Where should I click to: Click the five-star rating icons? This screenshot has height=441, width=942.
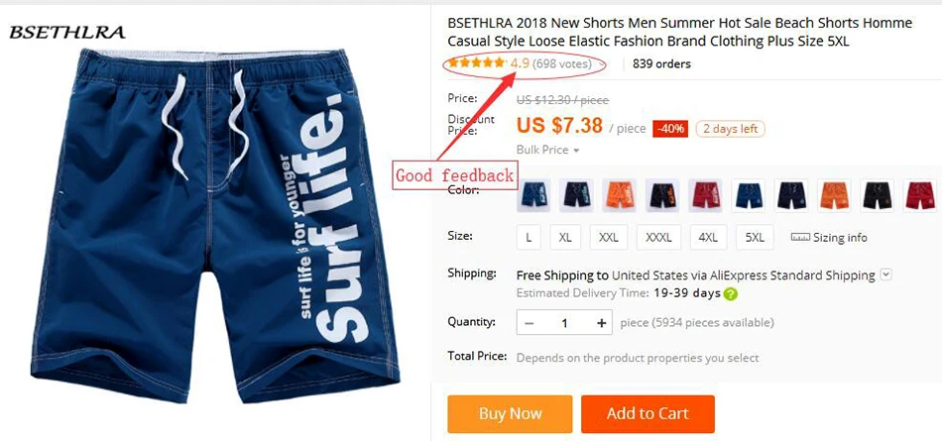click(x=476, y=62)
